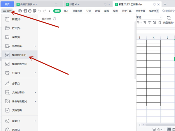Add a new document tab with plus

pos(165,4)
